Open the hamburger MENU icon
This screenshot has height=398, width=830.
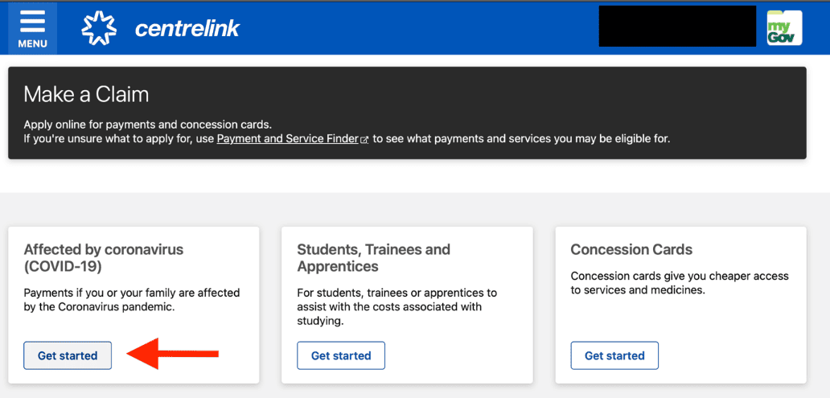(x=32, y=29)
